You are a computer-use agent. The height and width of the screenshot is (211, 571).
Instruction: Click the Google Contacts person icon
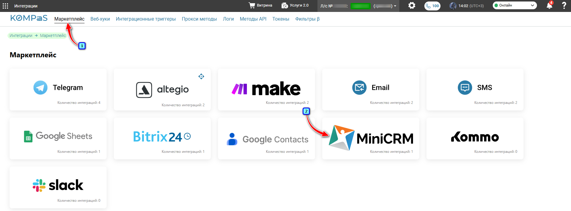click(x=232, y=139)
